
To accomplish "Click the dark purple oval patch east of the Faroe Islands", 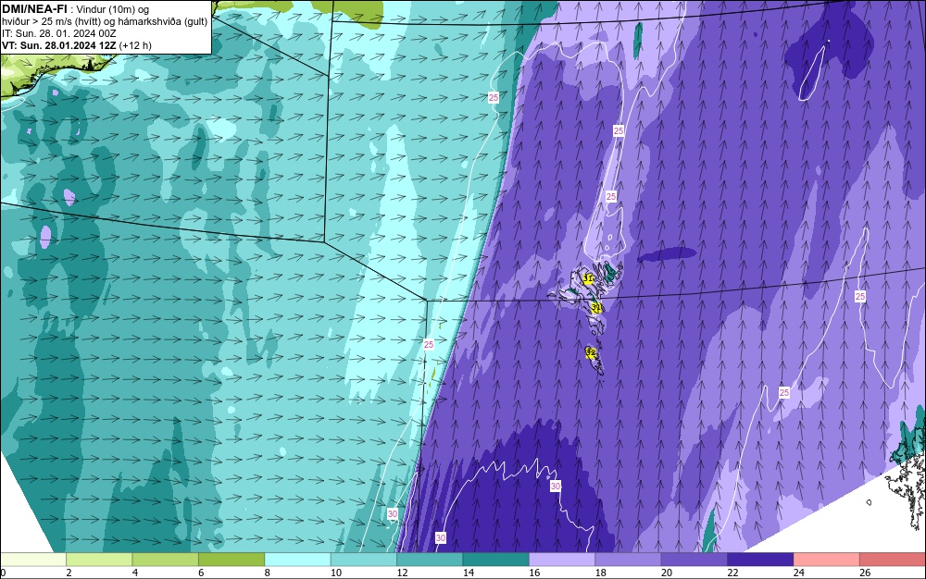I will (667, 254).
